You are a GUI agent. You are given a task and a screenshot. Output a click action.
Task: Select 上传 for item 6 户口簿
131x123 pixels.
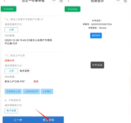click(11, 30)
